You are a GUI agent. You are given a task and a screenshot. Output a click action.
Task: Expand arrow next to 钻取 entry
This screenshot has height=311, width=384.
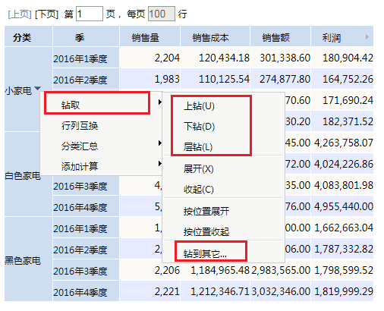point(160,102)
